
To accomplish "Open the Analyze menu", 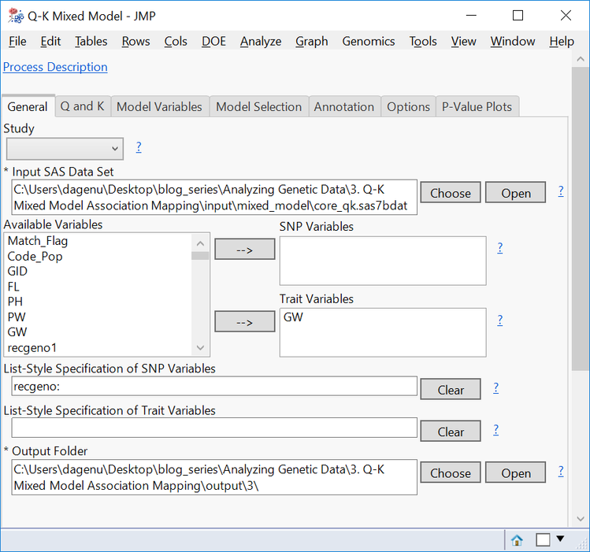I will (261, 41).
